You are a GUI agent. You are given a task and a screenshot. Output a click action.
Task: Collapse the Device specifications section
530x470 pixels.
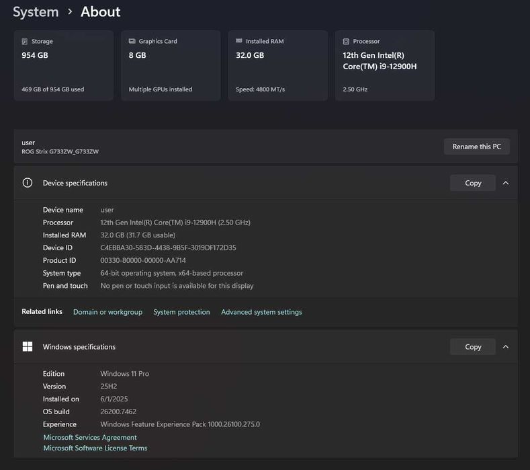tap(506, 183)
